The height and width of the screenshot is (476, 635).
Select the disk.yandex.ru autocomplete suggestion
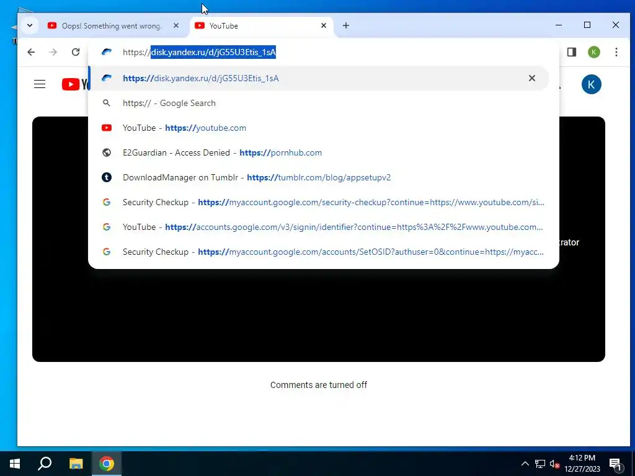click(318, 78)
